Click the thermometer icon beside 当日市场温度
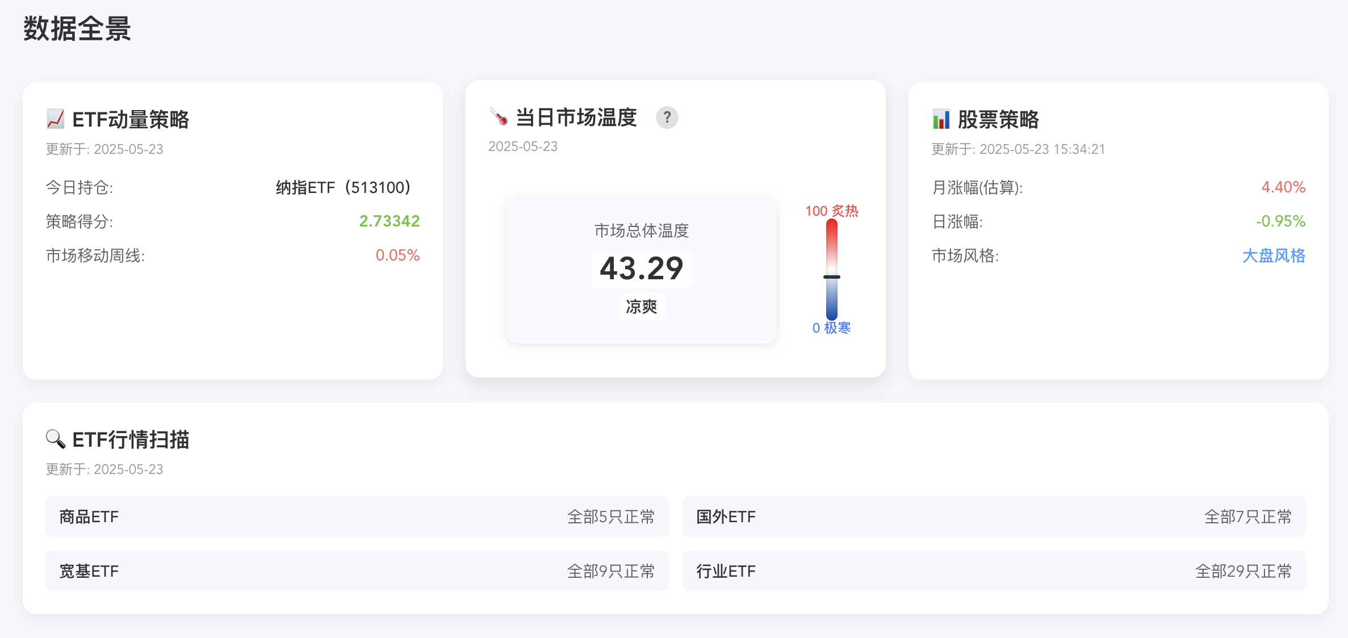 (x=499, y=117)
